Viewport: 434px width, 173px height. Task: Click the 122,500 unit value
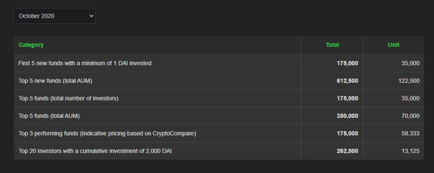point(409,81)
